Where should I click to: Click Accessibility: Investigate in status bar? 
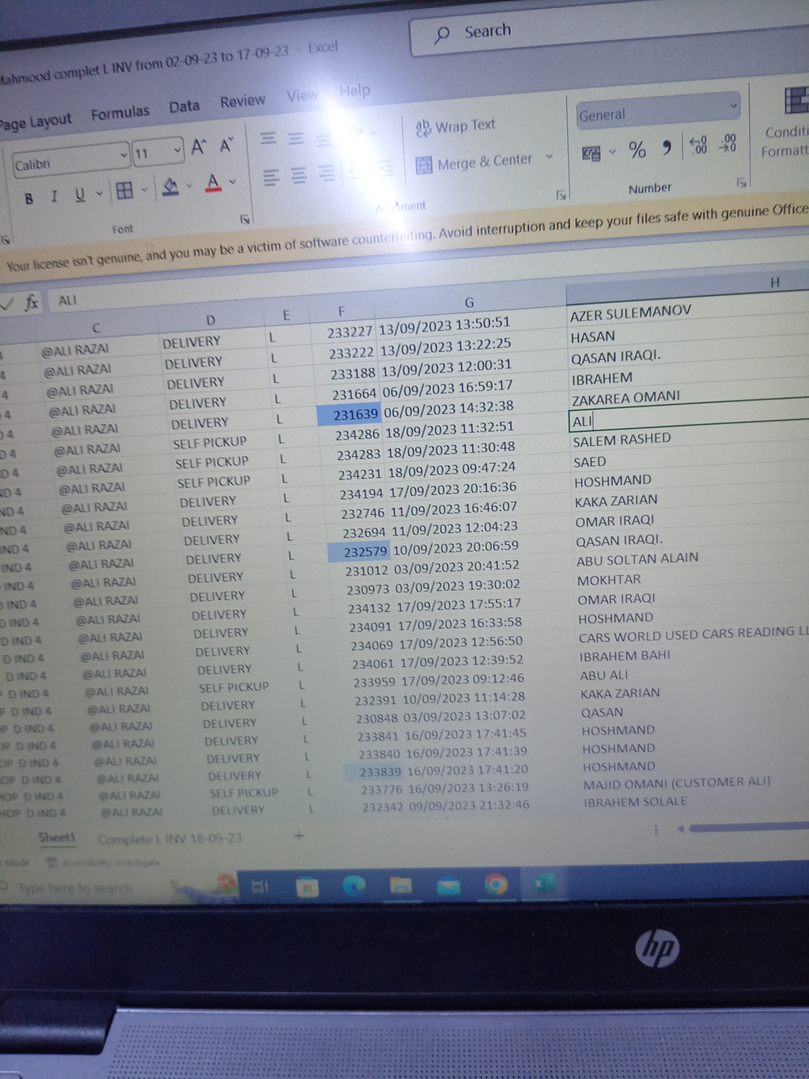(103, 862)
